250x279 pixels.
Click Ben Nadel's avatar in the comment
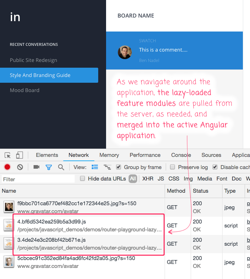point(125,52)
